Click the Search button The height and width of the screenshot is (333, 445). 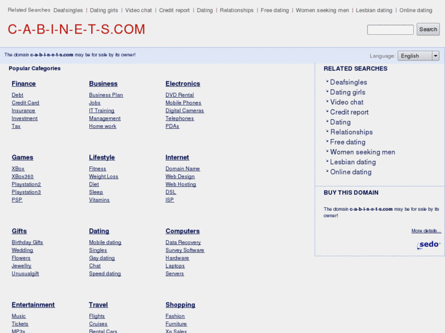[x=428, y=29]
